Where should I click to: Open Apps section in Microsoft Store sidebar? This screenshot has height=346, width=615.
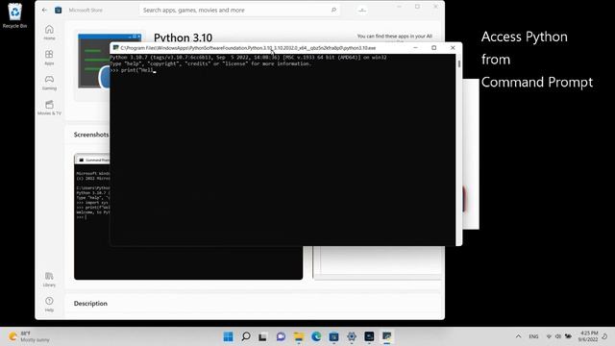tap(49, 58)
